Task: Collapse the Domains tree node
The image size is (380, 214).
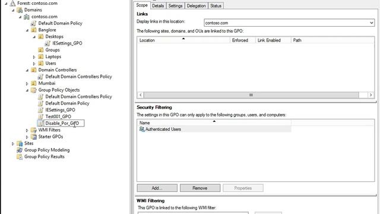Action: click(13, 10)
